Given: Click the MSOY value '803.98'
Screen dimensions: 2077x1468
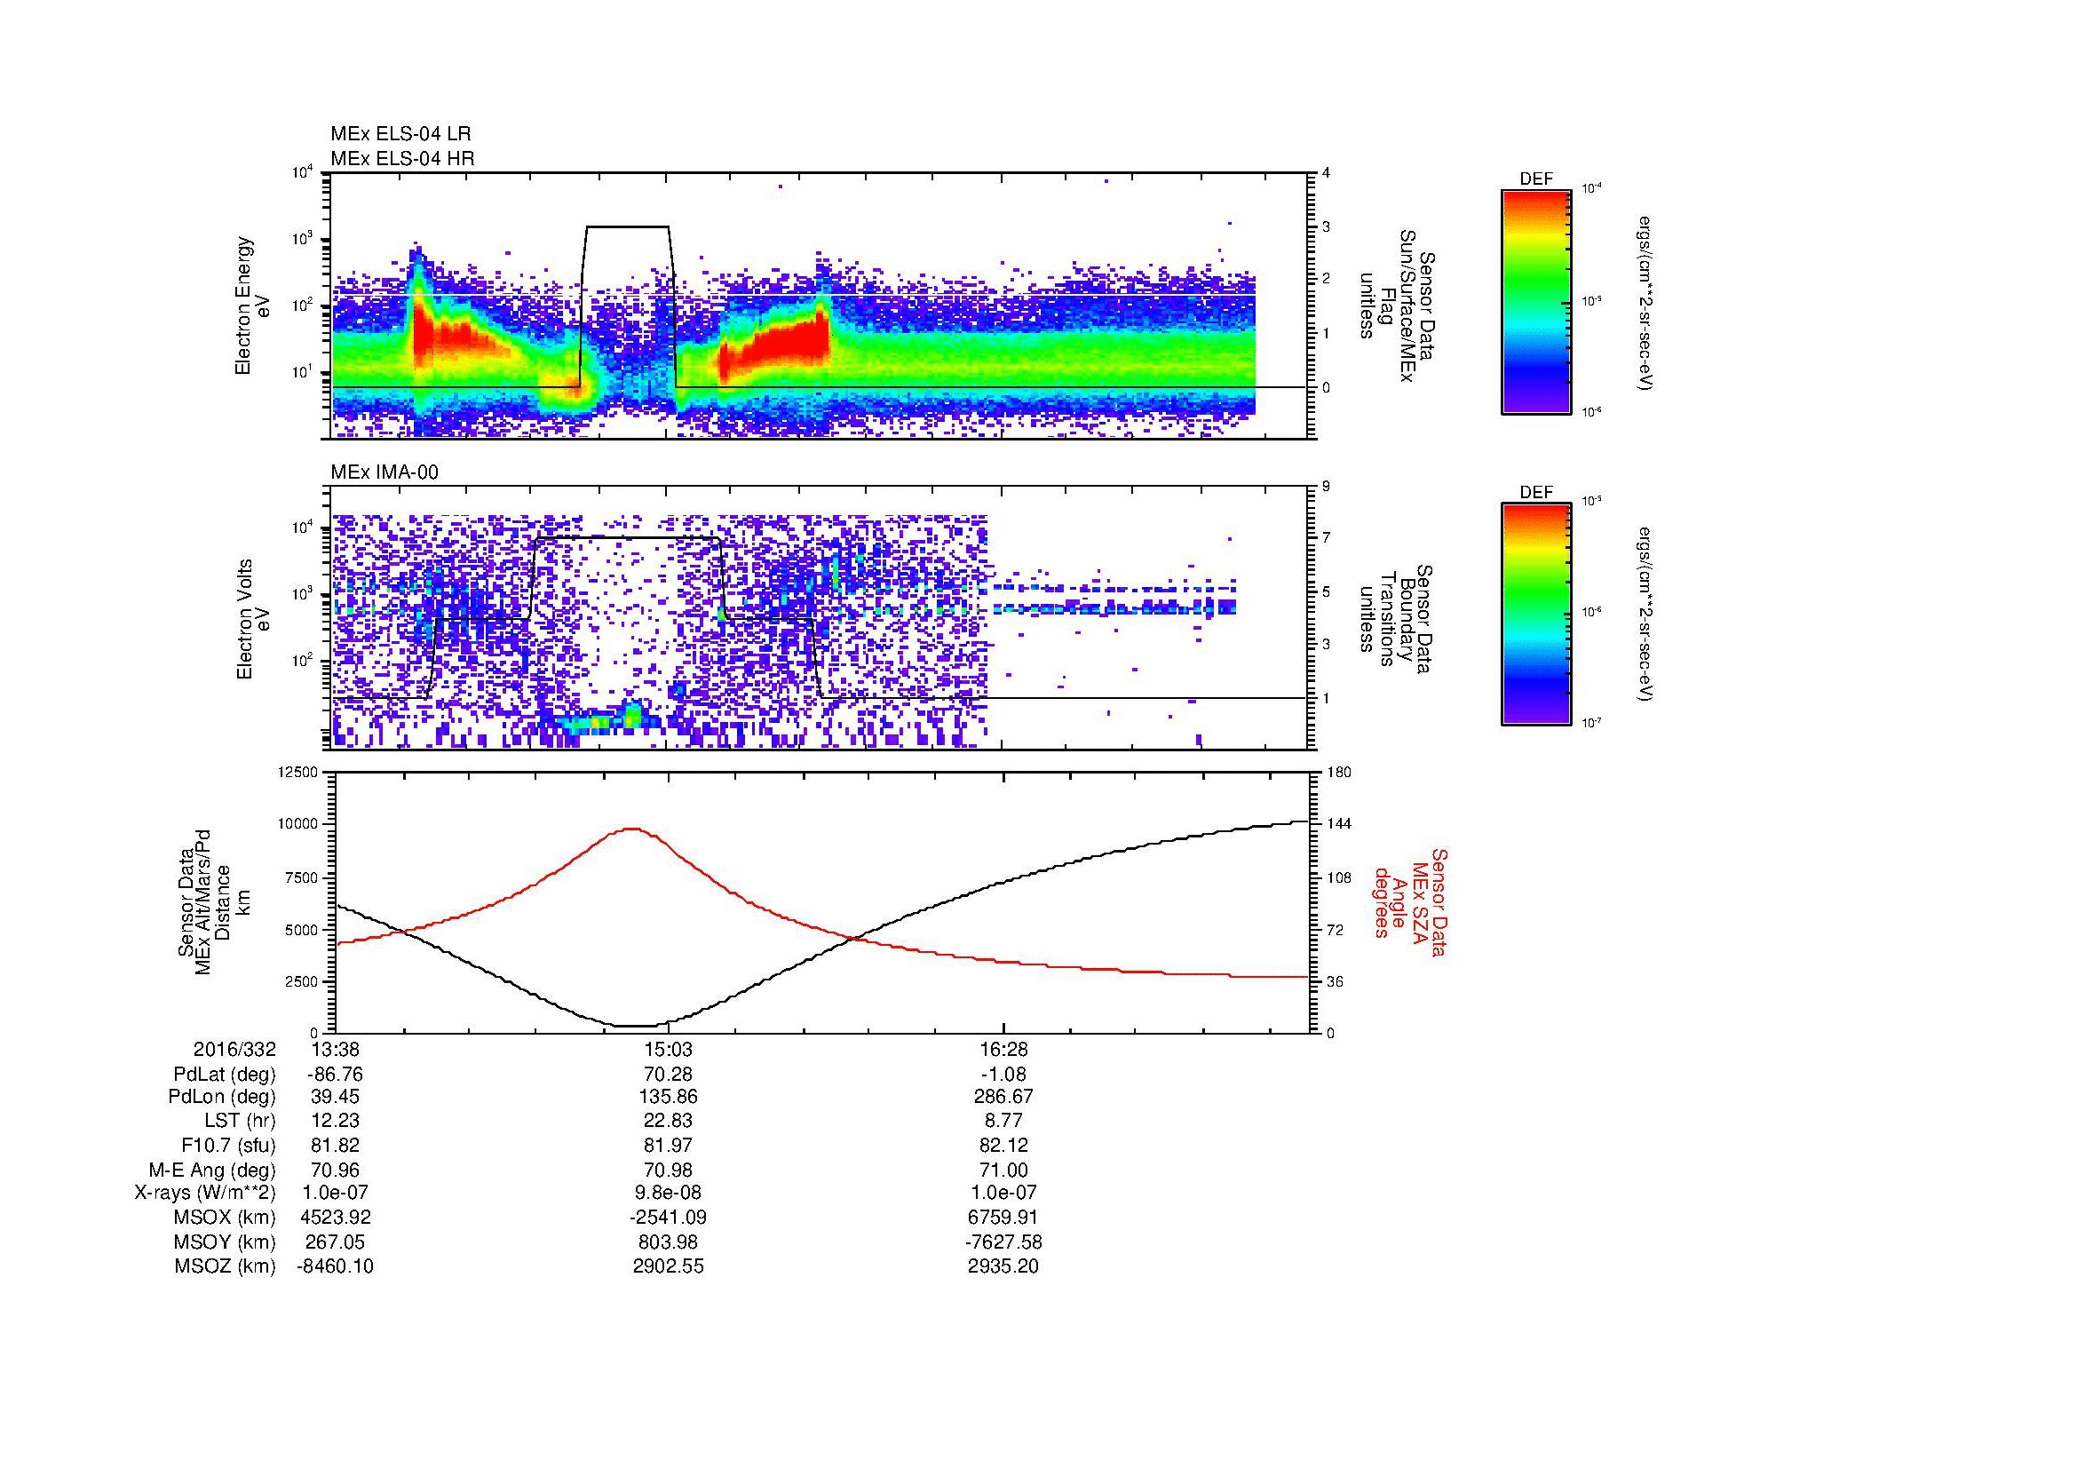Looking at the screenshot, I should pyautogui.click(x=668, y=1242).
